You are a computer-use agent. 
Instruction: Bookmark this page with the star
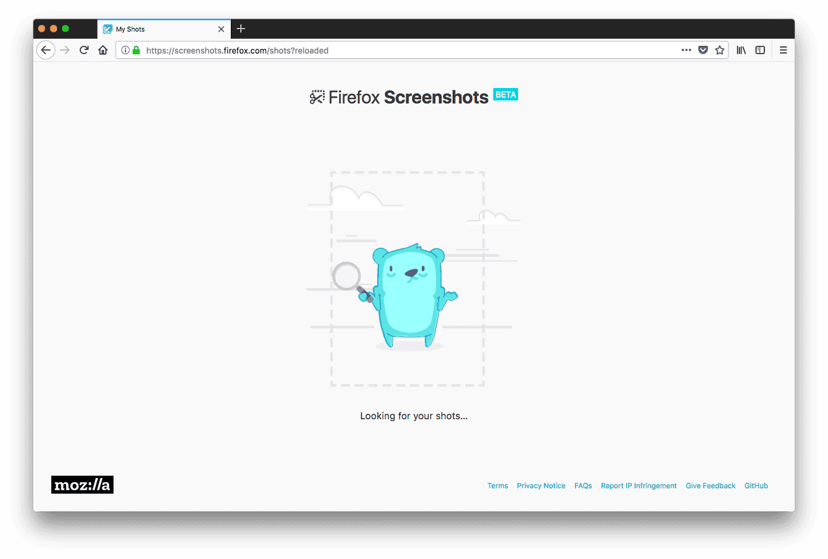pos(720,50)
